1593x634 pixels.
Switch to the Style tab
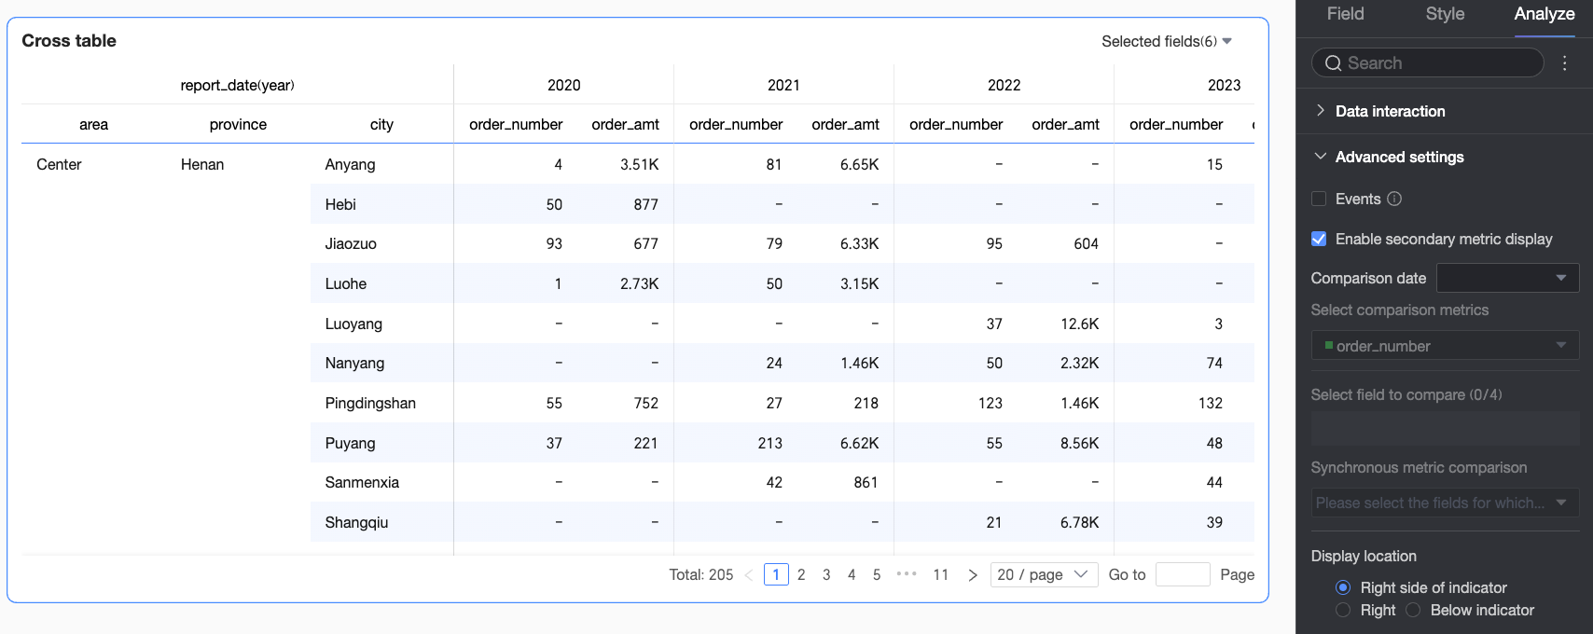pos(1445,14)
